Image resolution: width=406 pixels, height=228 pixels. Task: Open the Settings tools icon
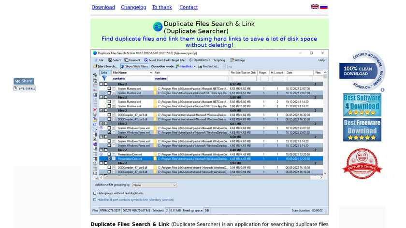point(232,60)
